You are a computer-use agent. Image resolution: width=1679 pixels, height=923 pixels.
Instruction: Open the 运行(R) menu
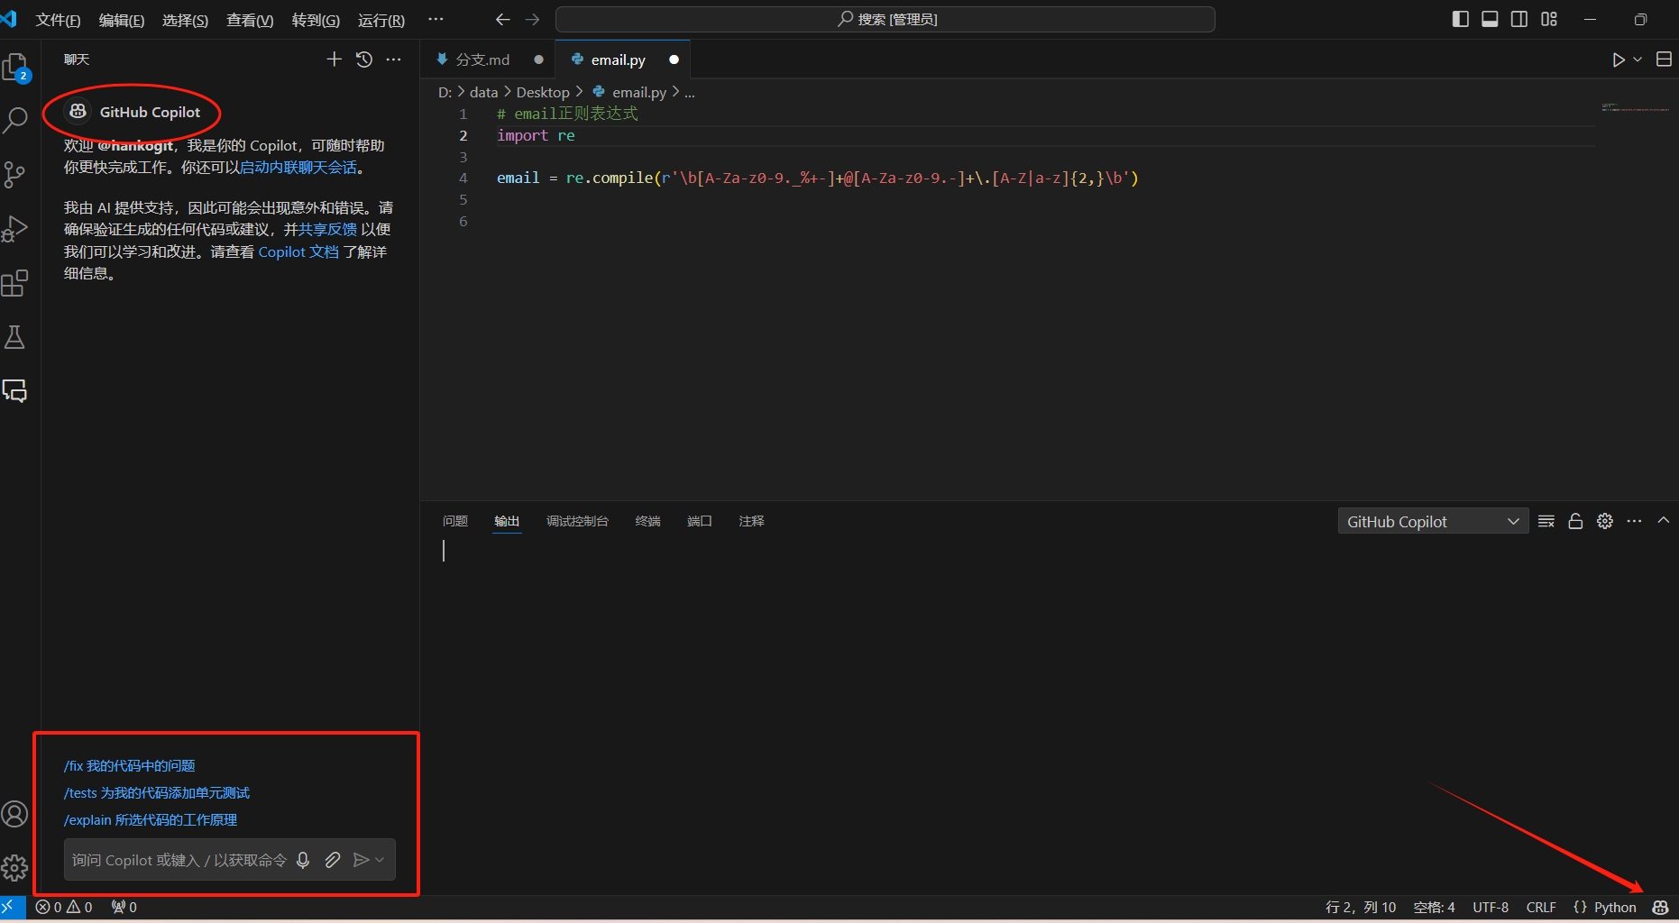(x=380, y=20)
